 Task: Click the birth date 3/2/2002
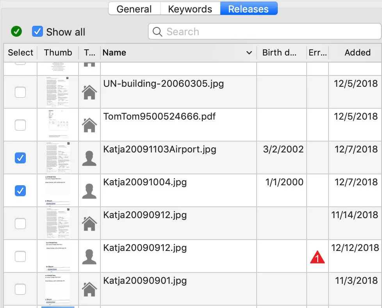(283, 149)
